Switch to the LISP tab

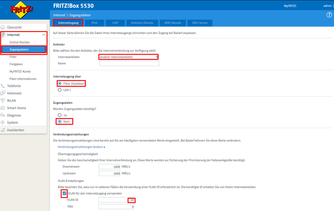click(115, 23)
